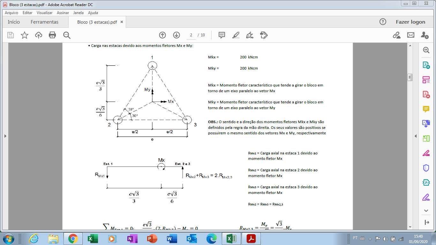Print the document using printer icon
Viewport: 436px width, 245px height.
click(52, 35)
